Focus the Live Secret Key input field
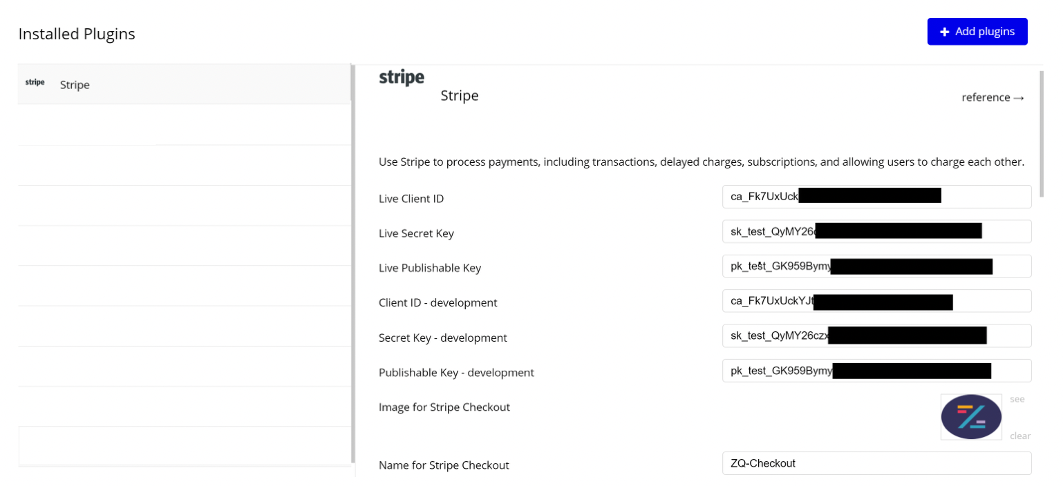The image size is (1063, 486). 876,231
